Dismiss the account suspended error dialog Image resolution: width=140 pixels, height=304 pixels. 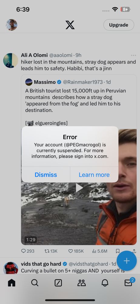point(46,175)
